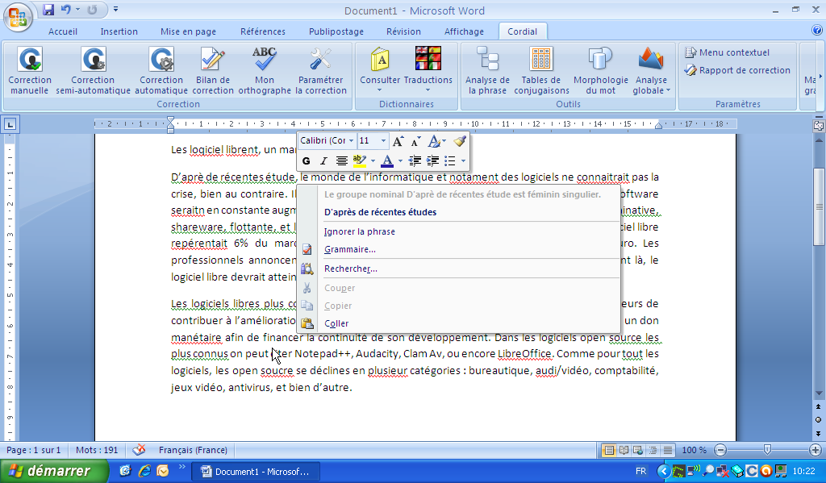Open Bilan de correction

pyautogui.click(x=213, y=71)
